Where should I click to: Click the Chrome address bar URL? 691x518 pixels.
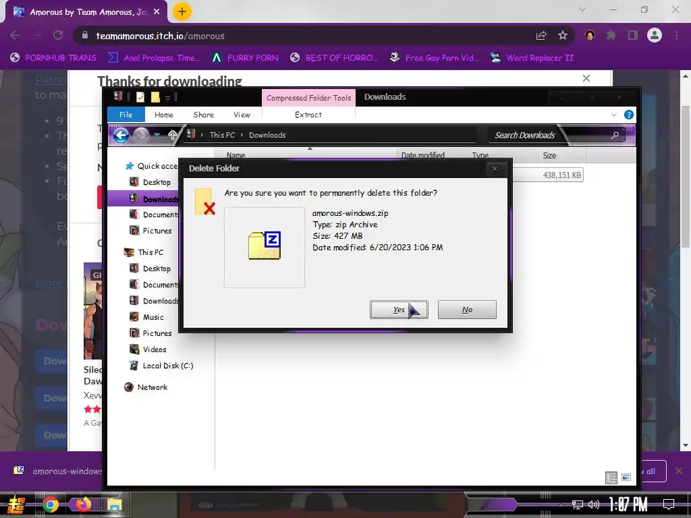[161, 36]
